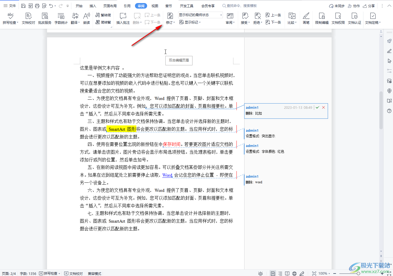Accept admin1 deletion with green checkmark
This screenshot has height=276, width=393.
[317, 107]
